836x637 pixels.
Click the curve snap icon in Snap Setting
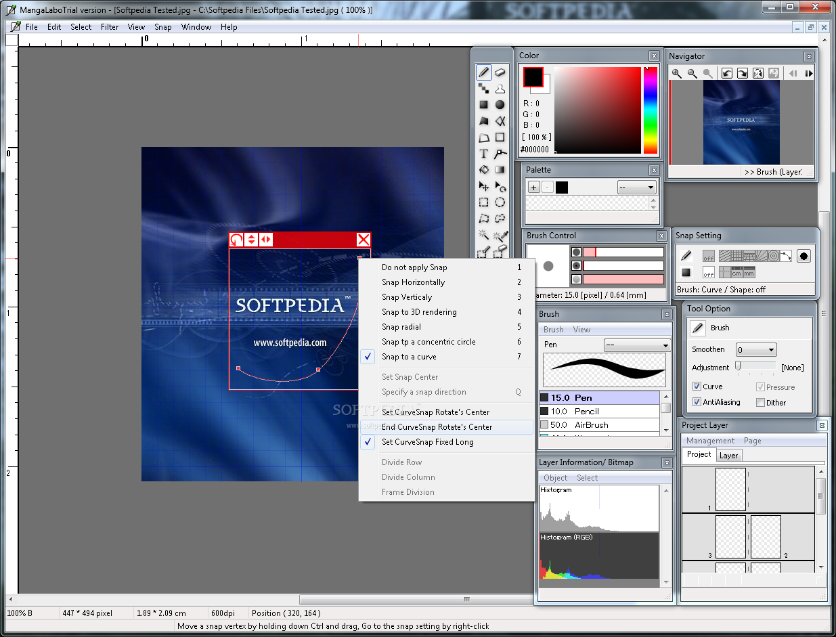pyautogui.click(x=786, y=256)
